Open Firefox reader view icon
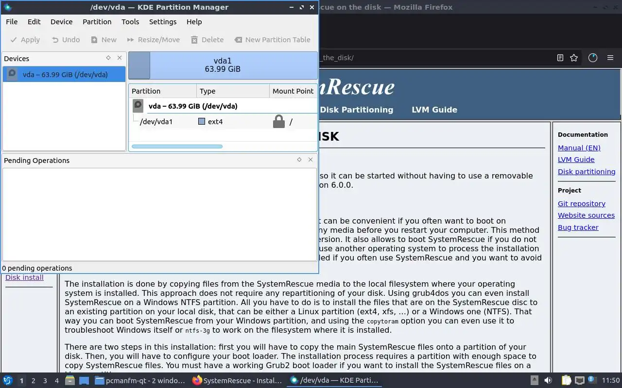The width and height of the screenshot is (622, 388). (x=560, y=58)
